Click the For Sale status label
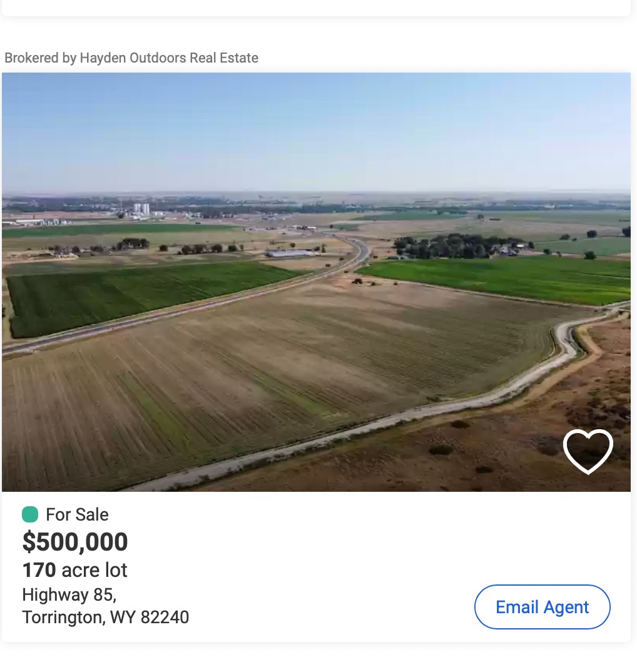The image size is (637, 657). [77, 514]
